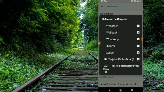Select the vrecorder folder name
Image resolution: width=164 pixels, height=92 pixels.
112,26
